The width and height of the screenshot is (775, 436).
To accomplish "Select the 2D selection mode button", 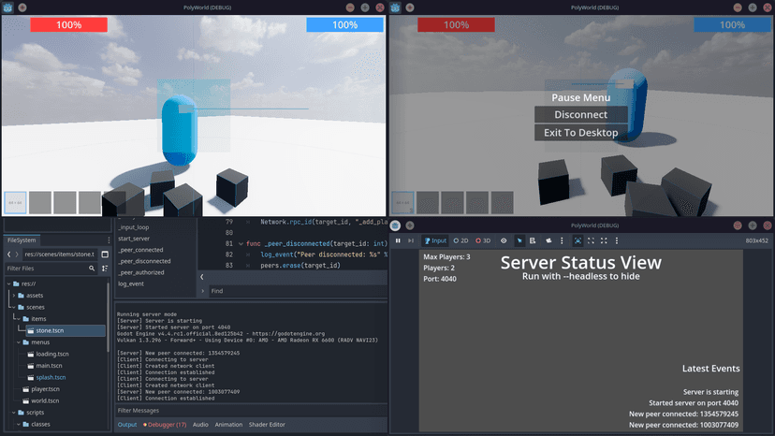I will (461, 240).
